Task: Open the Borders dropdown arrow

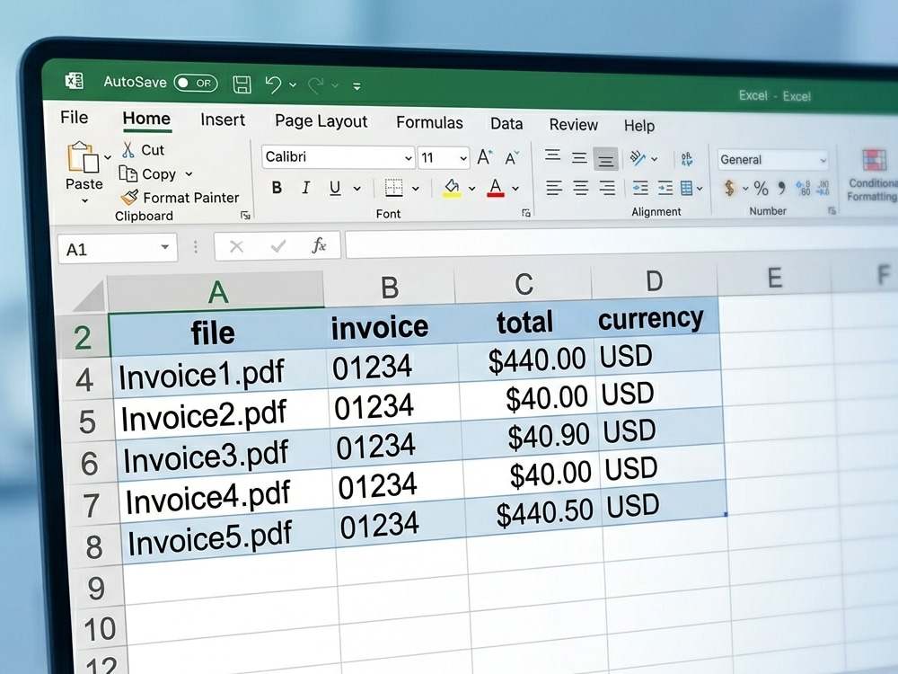Action: [x=415, y=189]
